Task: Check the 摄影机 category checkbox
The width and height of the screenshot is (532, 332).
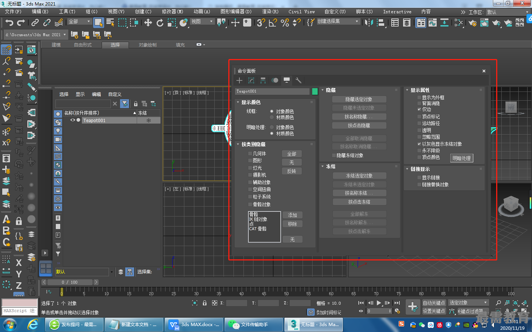Action: [250, 175]
